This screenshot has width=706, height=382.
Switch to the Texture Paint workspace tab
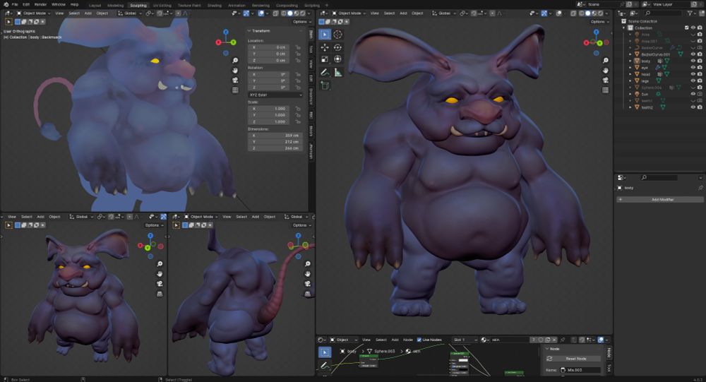pyautogui.click(x=189, y=6)
